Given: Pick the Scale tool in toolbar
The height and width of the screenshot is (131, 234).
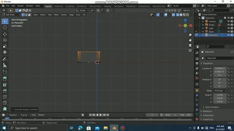Looking at the screenshot, I should pos(5,46).
